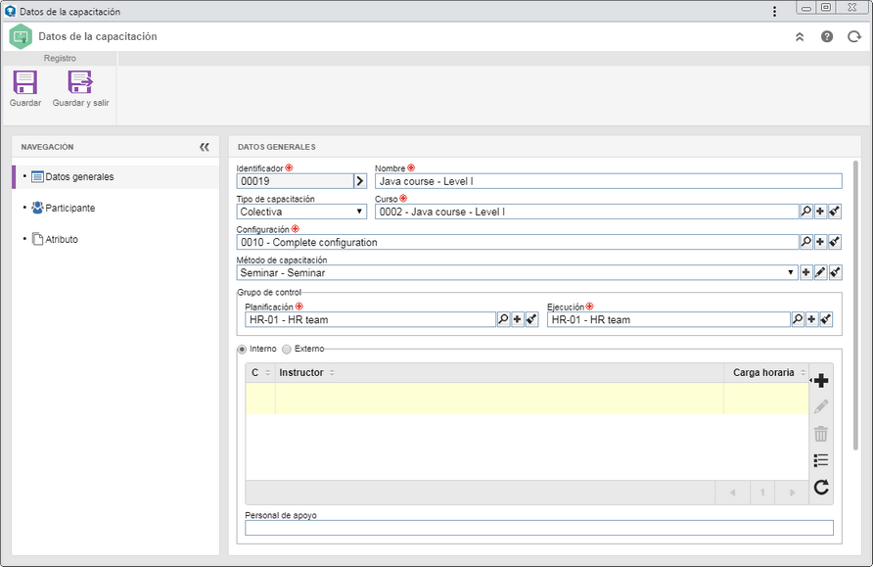Add a new Configuración with plus icon

pos(820,242)
